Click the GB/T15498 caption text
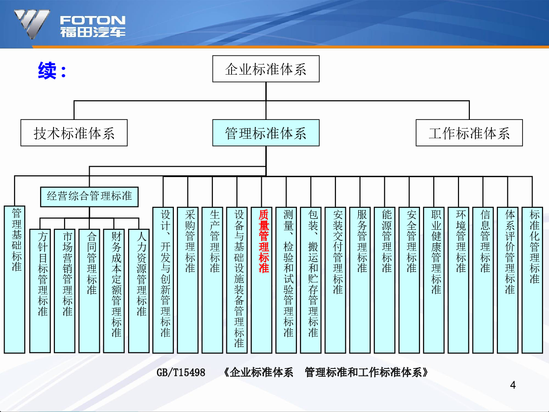Screen dimensions: 549x412 pos(292,372)
